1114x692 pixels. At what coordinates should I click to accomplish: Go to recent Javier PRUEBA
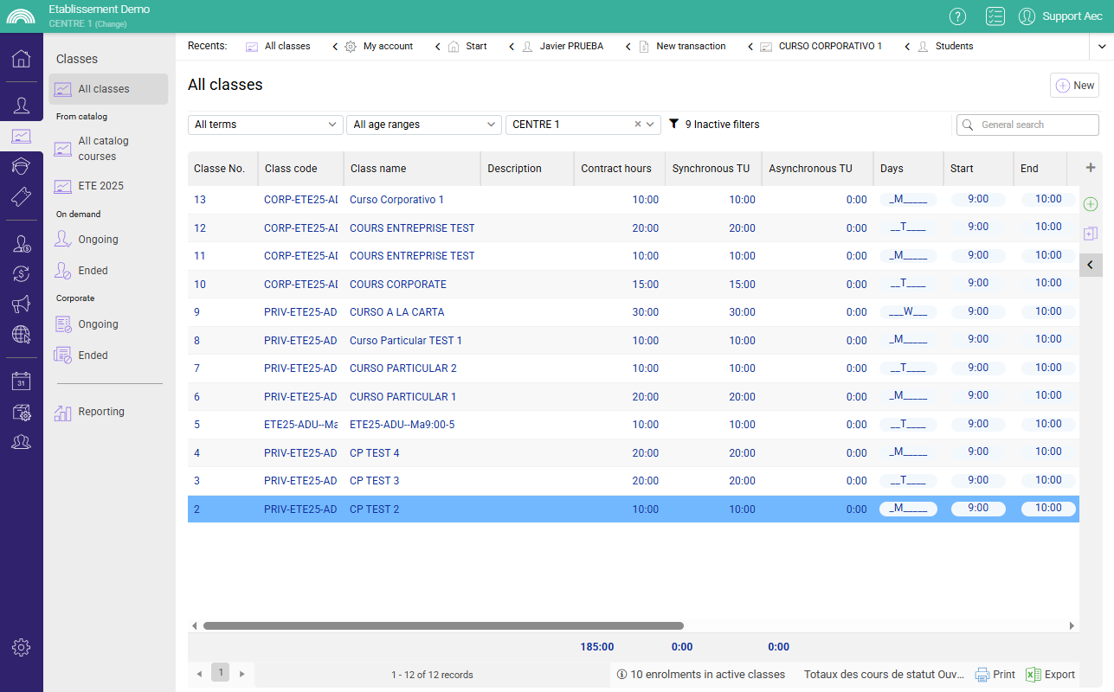pyautogui.click(x=562, y=47)
